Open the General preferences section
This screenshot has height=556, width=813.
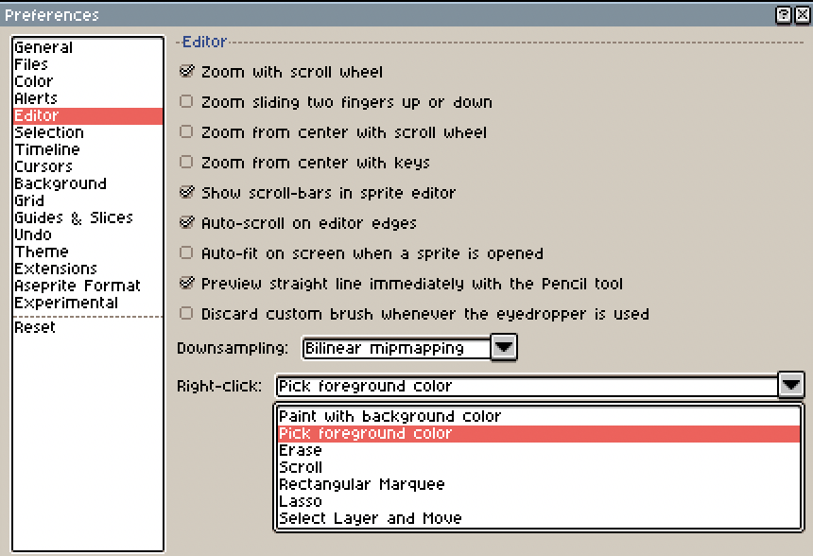coord(43,47)
